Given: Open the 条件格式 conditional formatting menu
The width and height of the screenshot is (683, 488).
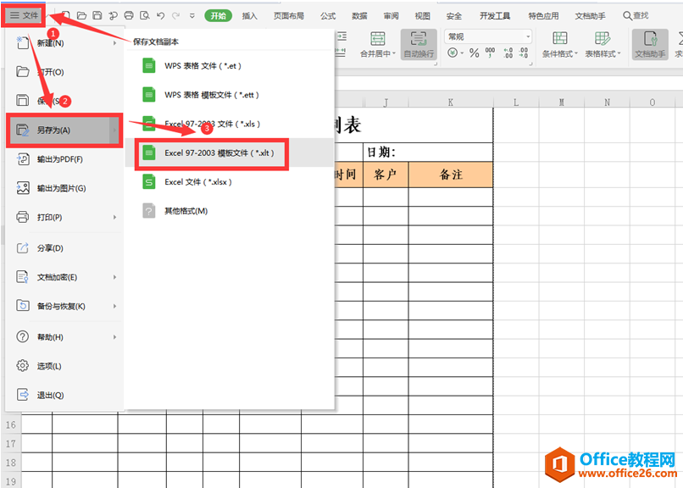Looking at the screenshot, I should pyautogui.click(x=560, y=44).
